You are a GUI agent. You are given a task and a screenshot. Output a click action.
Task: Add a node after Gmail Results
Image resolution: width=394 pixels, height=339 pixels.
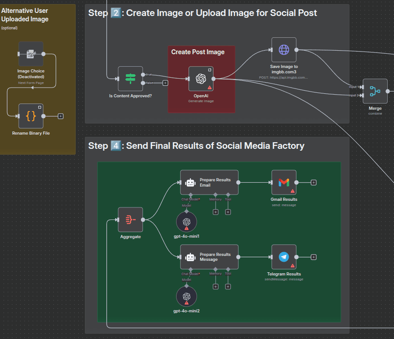click(314, 182)
